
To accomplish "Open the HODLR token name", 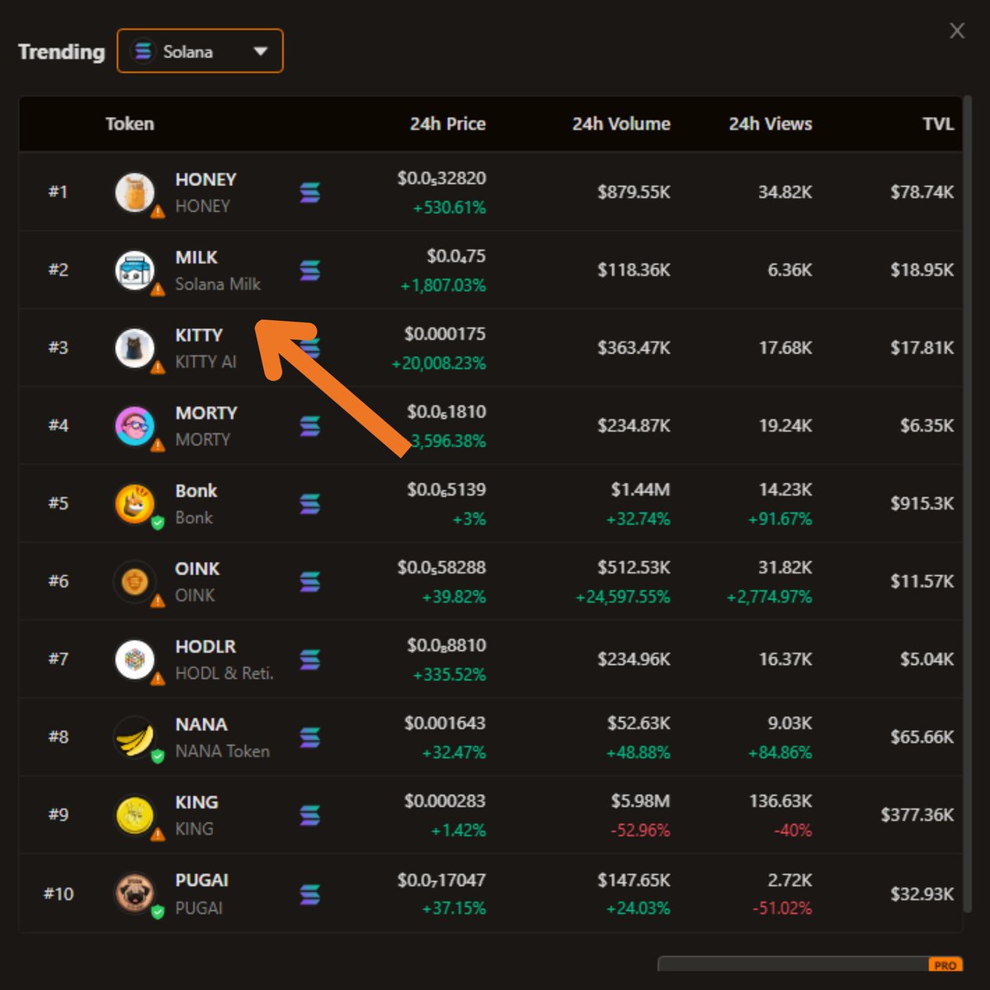I will point(205,646).
